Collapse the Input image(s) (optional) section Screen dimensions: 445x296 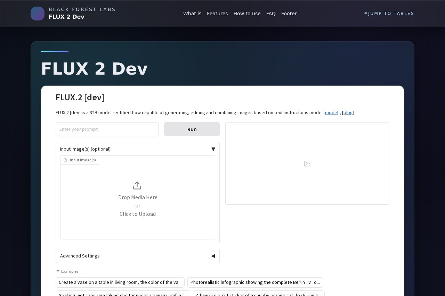coord(213,149)
